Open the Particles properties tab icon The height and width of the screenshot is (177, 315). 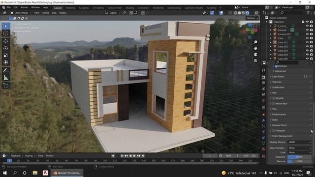point(264,126)
